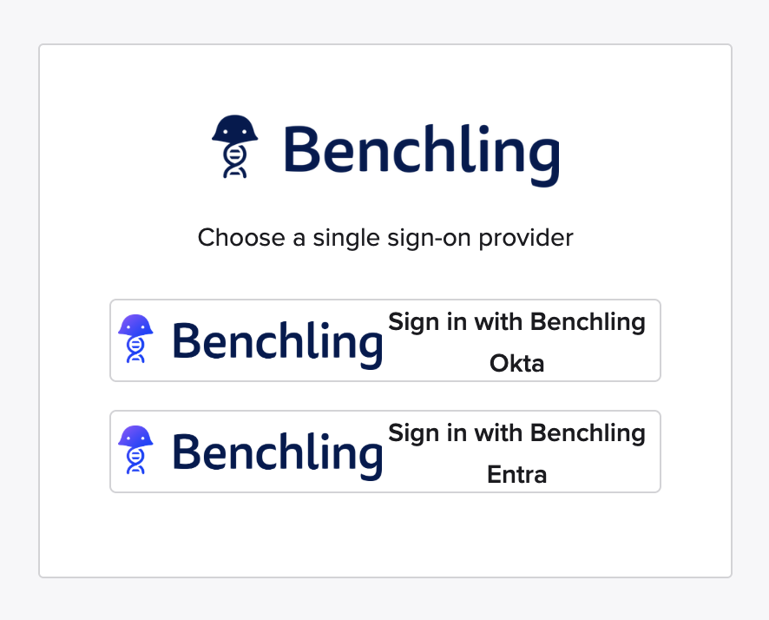Click the "Okta" label text

516,363
